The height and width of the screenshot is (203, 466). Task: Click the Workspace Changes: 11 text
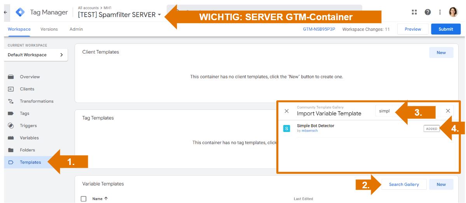coord(366,29)
